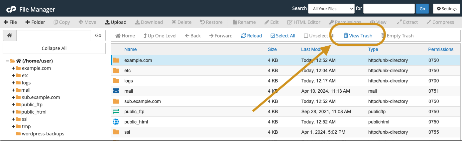Reload the file listing
The height and width of the screenshot is (141, 462).
(252, 36)
